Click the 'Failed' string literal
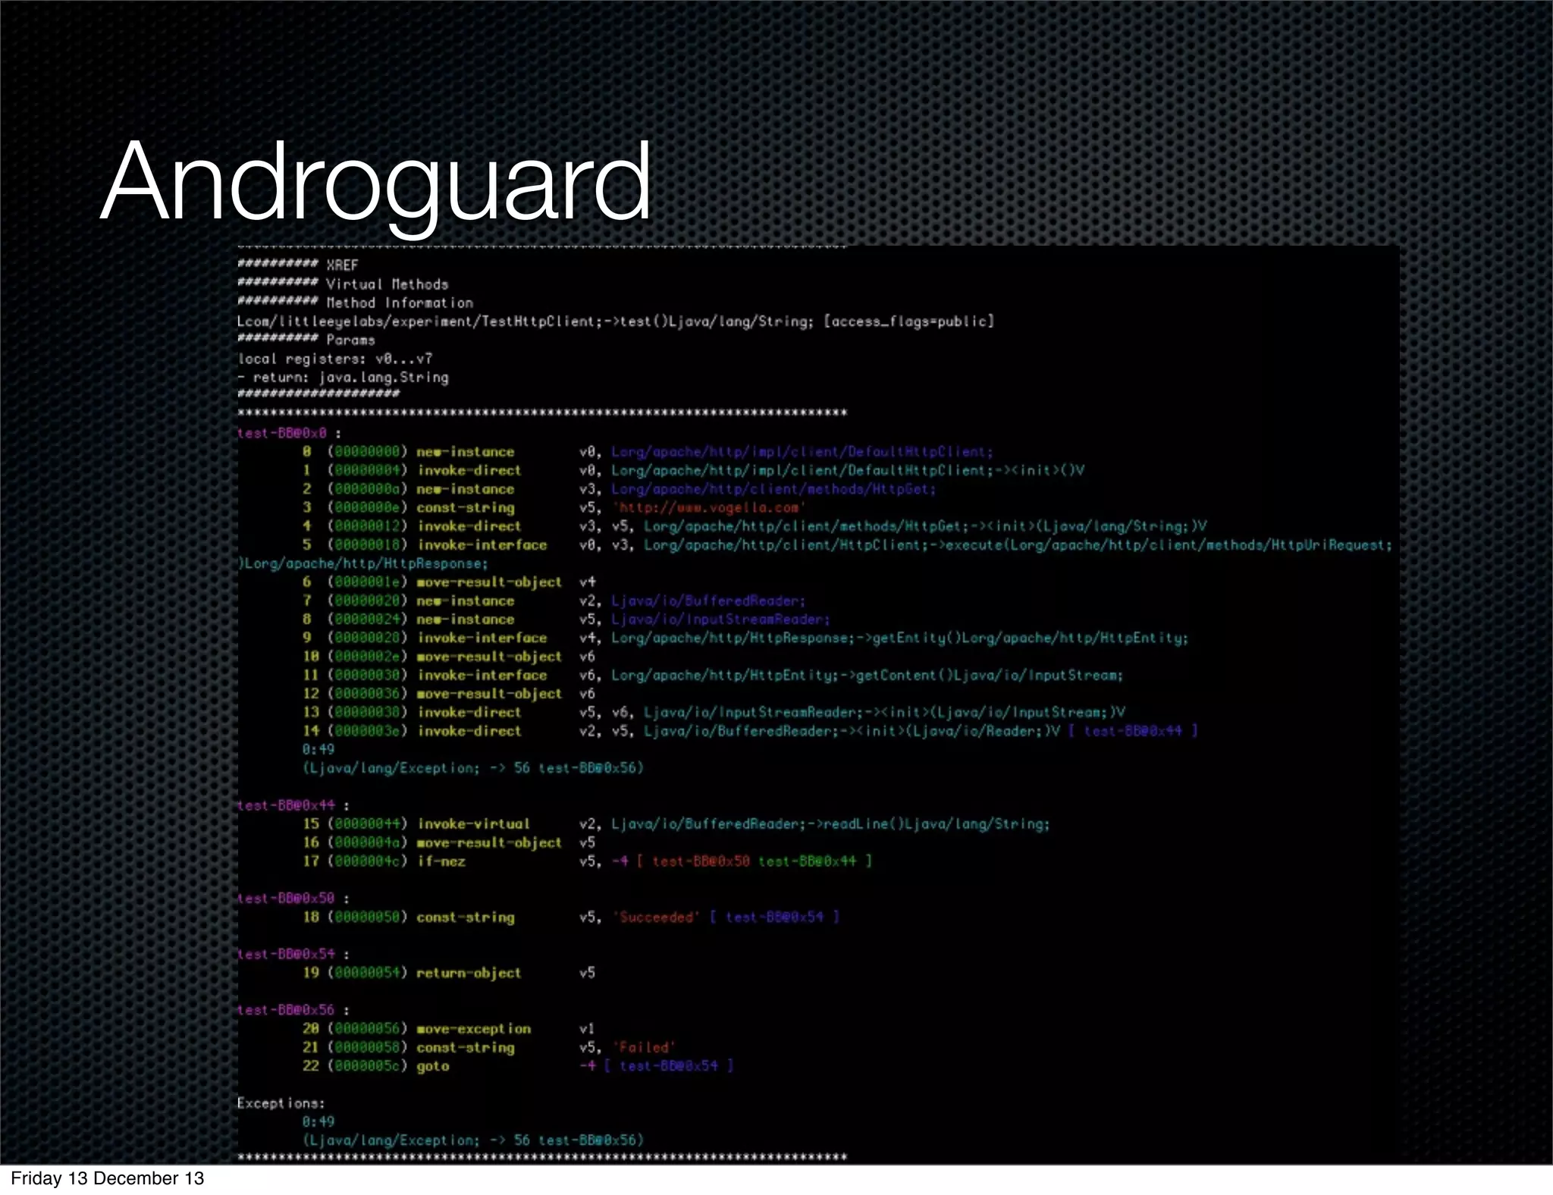 pos(644,1047)
